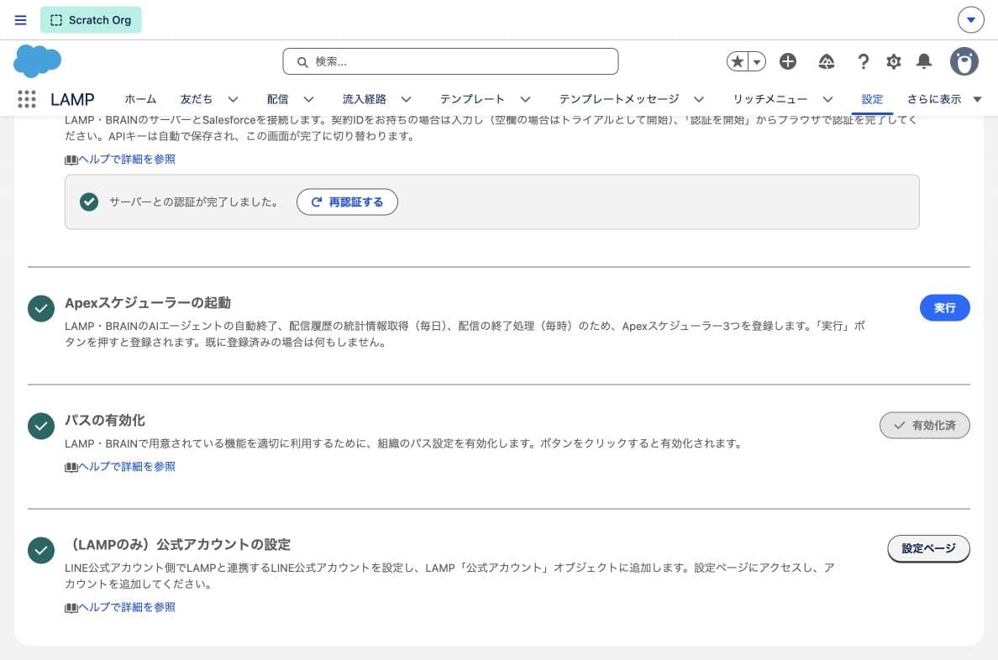
Task: Open the circular dropdown at top right
Action: [970, 19]
